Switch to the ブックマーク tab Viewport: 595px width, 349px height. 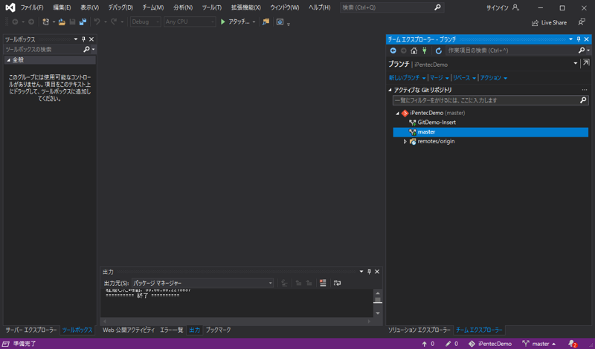(218, 330)
